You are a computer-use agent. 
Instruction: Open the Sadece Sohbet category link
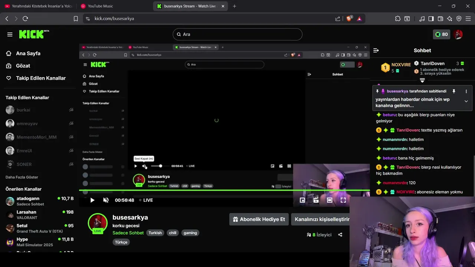point(128,233)
